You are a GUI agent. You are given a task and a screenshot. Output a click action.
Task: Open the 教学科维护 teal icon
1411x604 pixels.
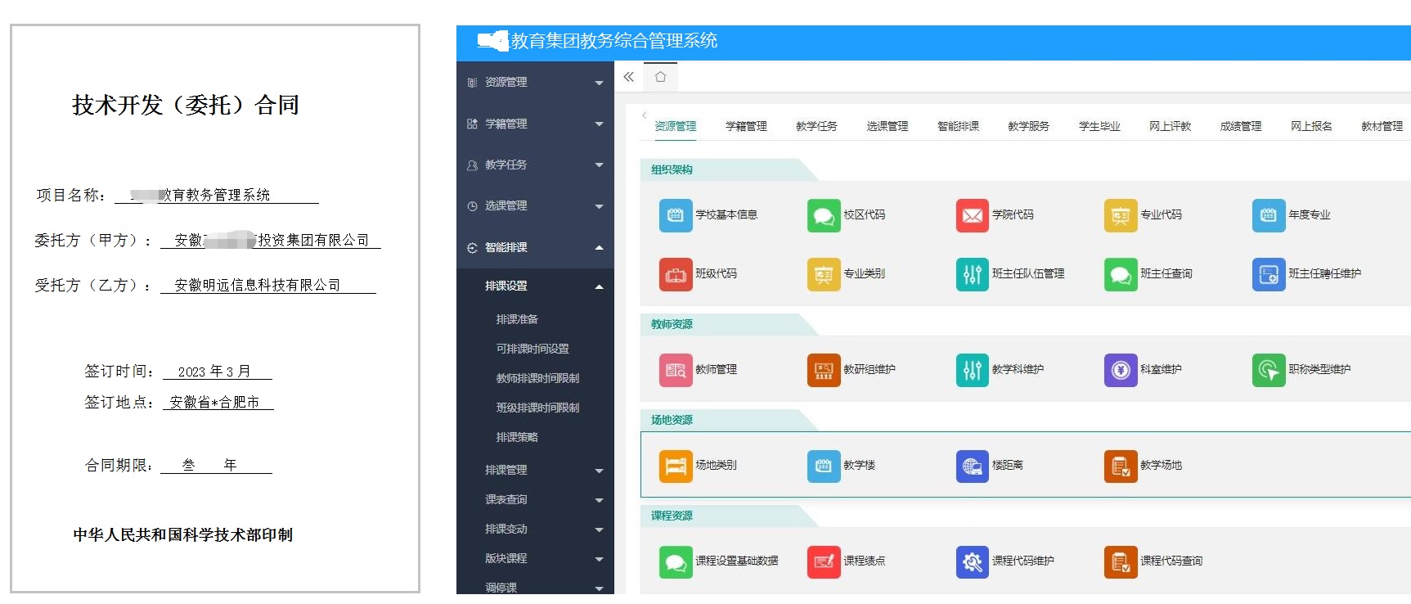(973, 370)
